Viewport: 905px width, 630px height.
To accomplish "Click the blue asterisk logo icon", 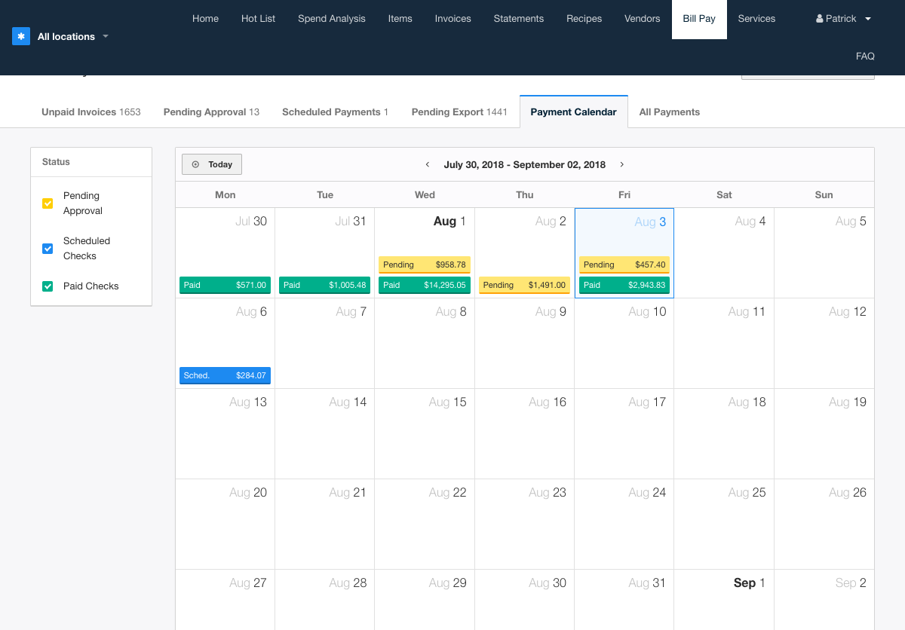I will (21, 36).
